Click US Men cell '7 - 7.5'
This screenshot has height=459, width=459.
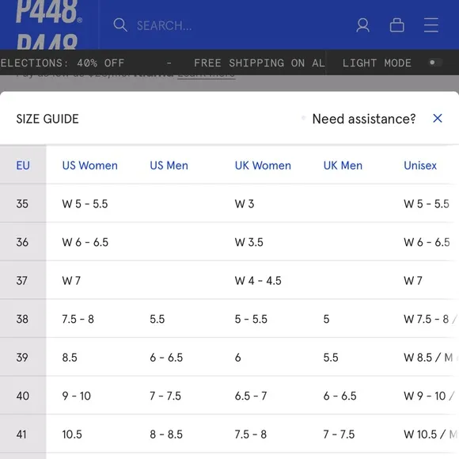165,396
